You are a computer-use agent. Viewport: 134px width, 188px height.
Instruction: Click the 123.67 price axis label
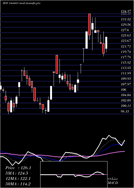click(126, 41)
